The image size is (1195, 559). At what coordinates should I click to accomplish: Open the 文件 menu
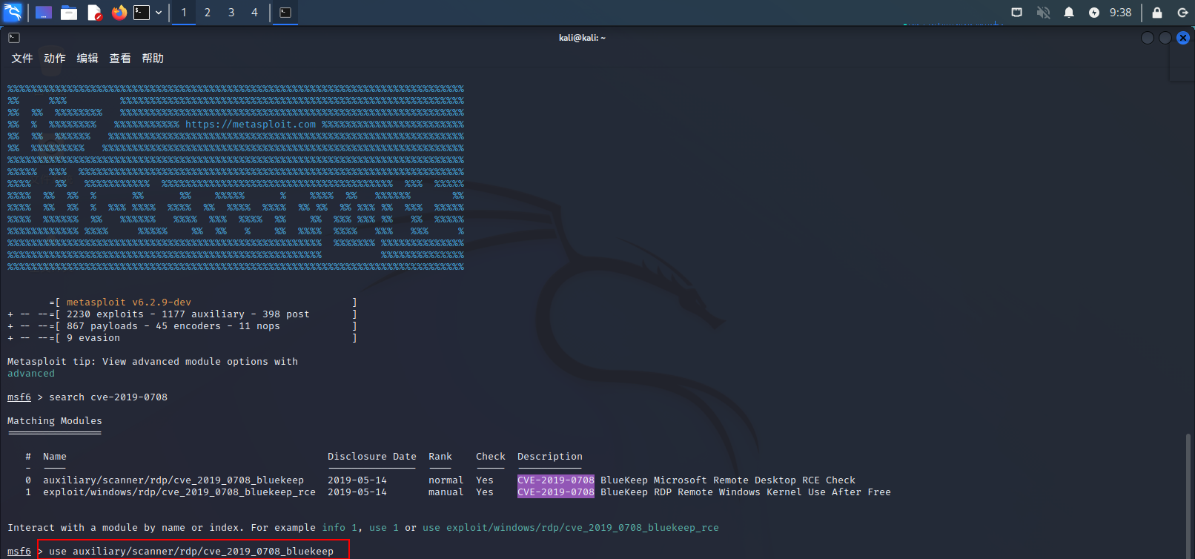click(22, 59)
